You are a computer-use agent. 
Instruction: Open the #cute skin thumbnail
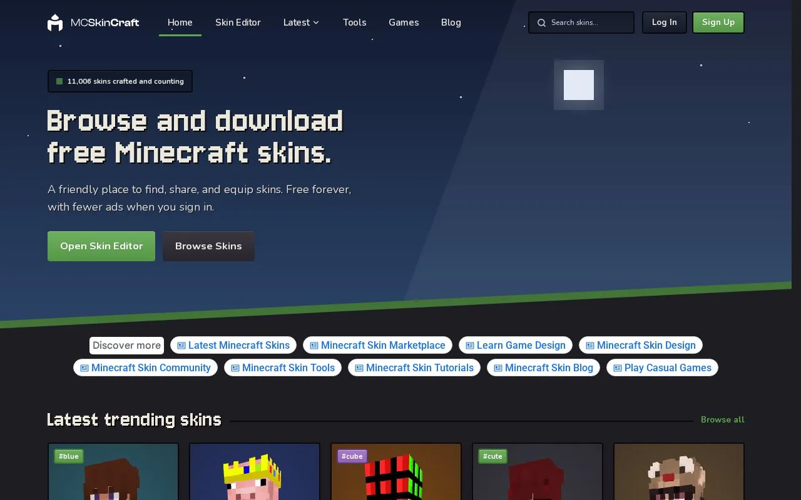(538, 471)
